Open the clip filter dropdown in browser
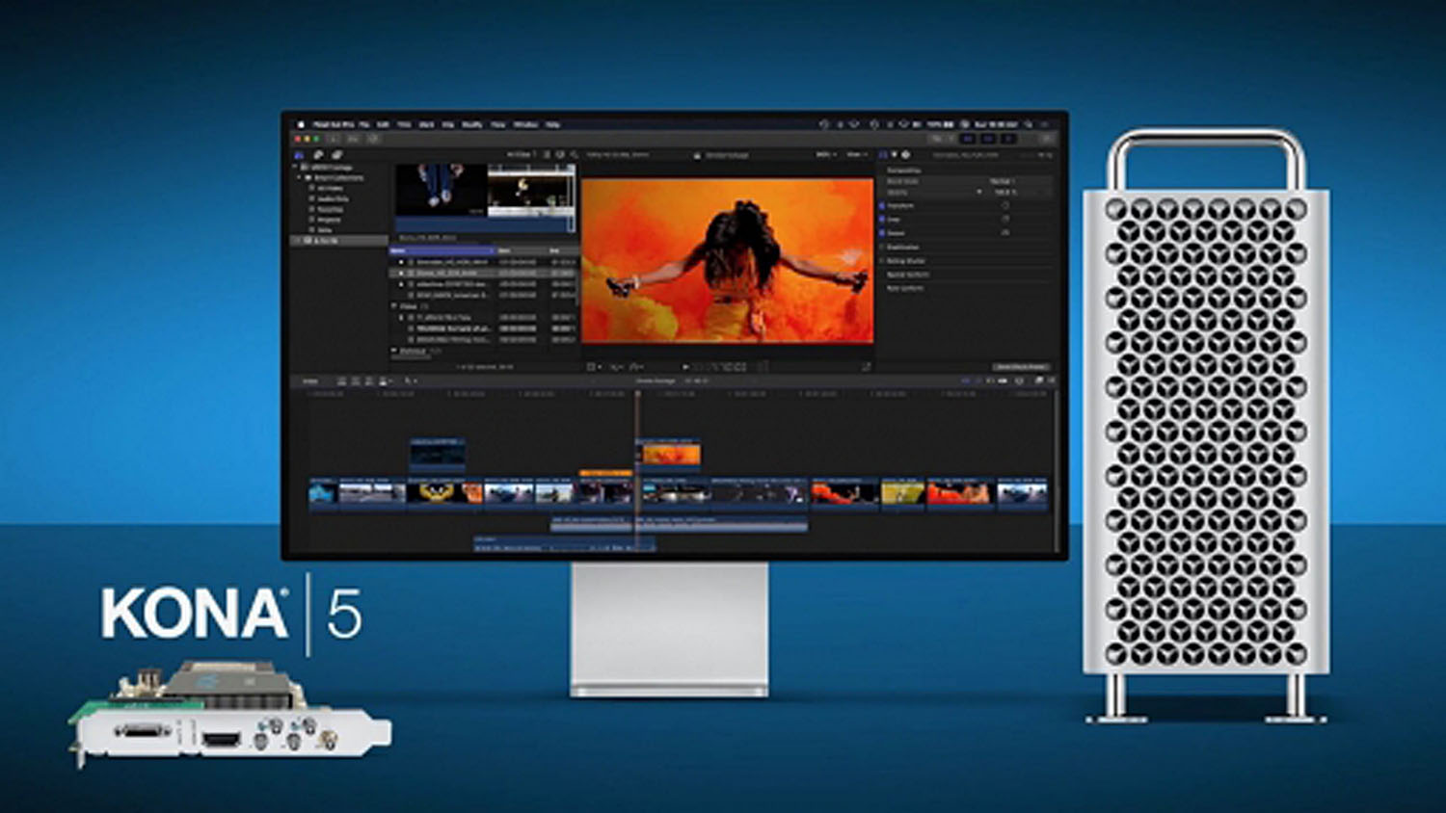Viewport: 1446px width, 813px height. [522, 154]
